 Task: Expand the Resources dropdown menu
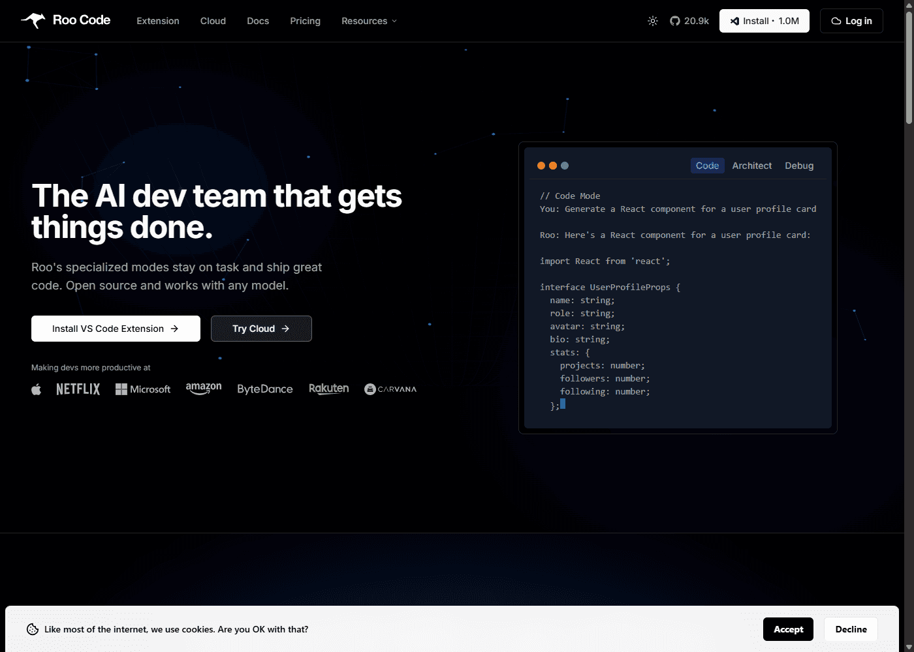click(x=369, y=21)
